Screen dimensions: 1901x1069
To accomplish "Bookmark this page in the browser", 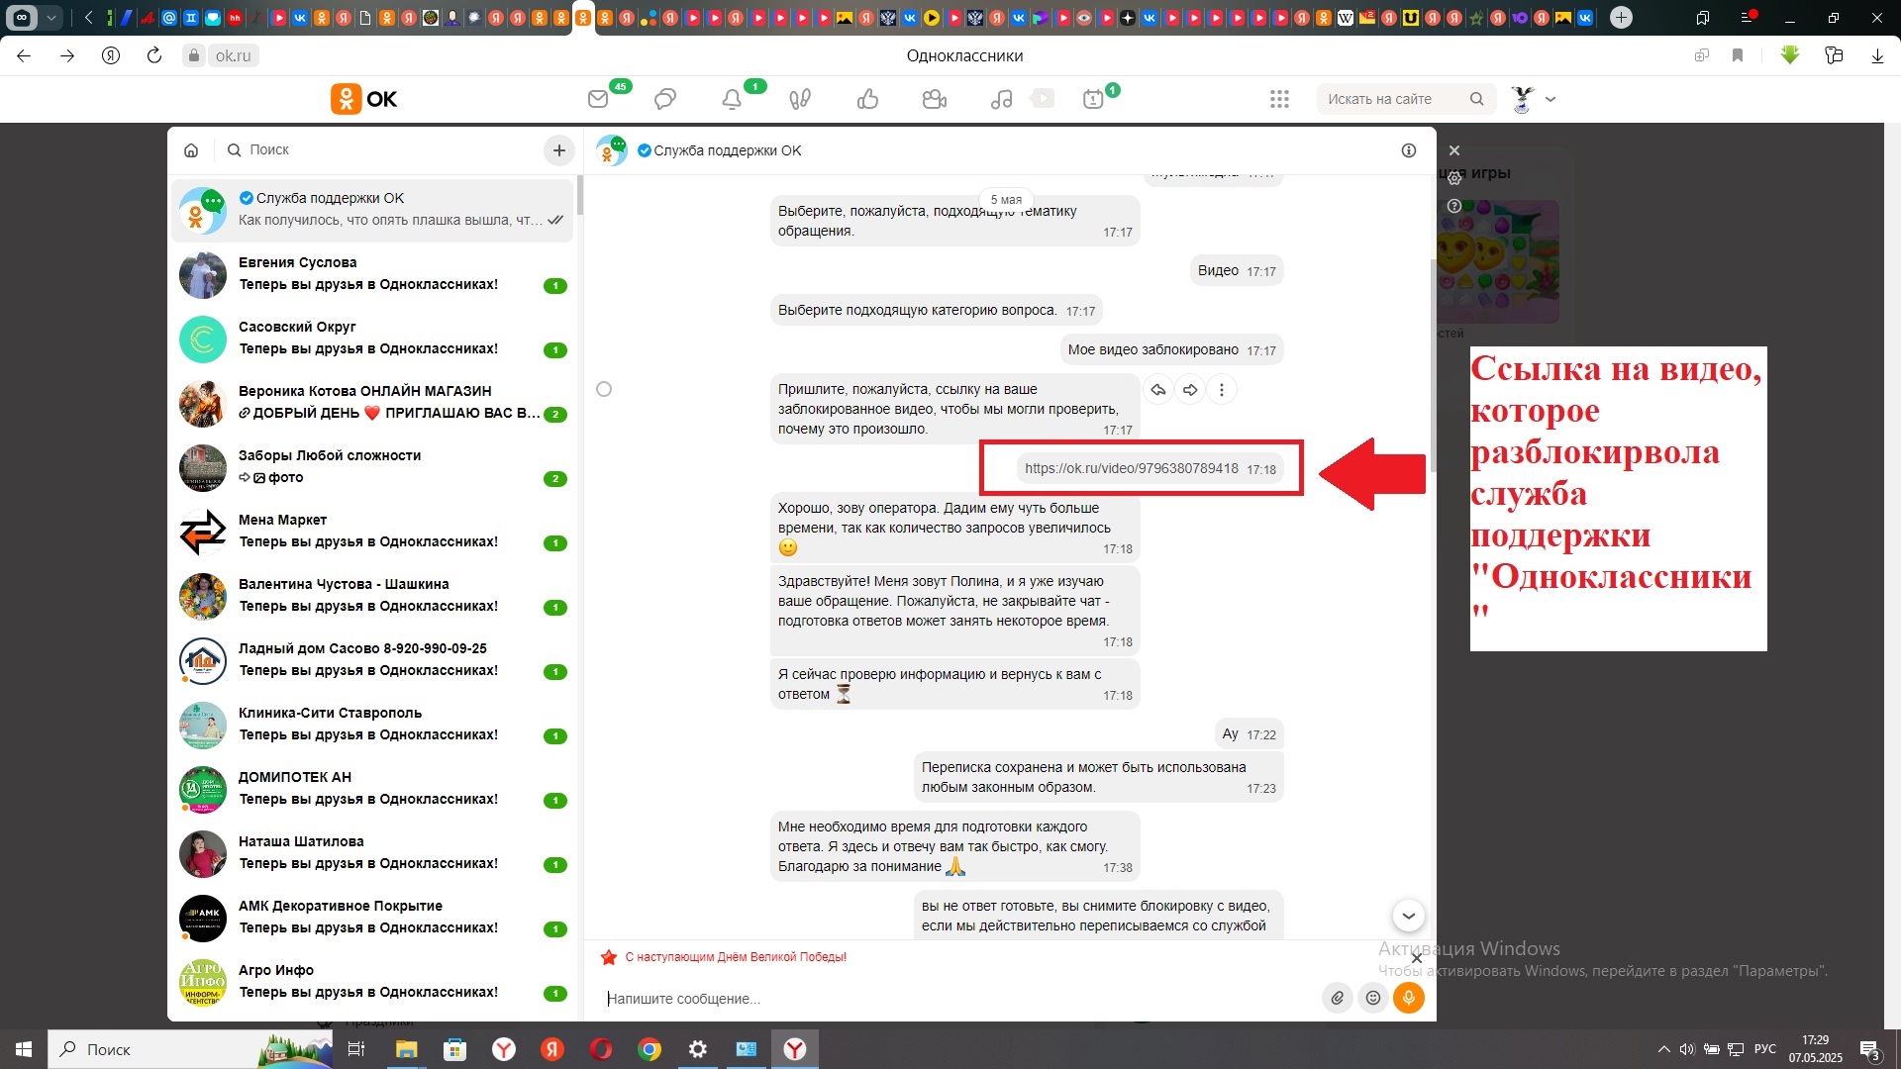I will (x=1738, y=55).
